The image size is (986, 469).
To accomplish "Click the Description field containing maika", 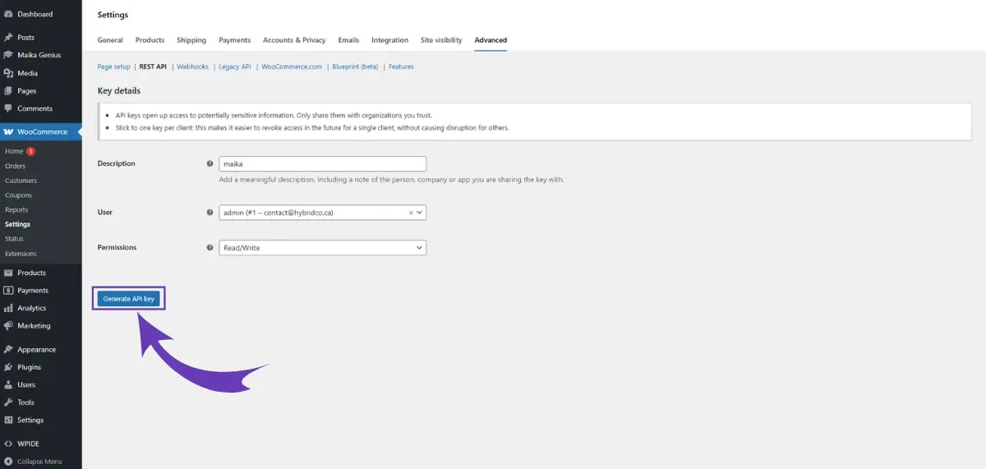I will point(323,163).
